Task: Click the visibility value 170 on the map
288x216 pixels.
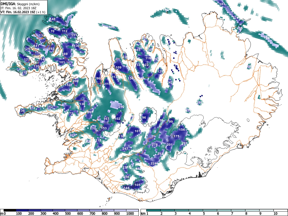Action: pos(24,73)
